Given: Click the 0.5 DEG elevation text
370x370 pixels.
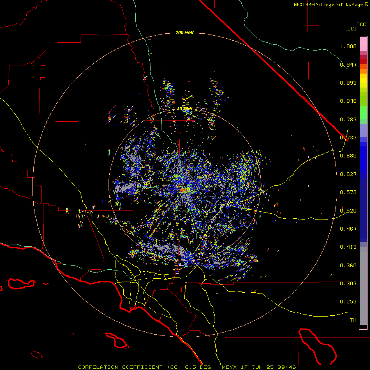Looking at the screenshot, I should (x=198, y=367).
